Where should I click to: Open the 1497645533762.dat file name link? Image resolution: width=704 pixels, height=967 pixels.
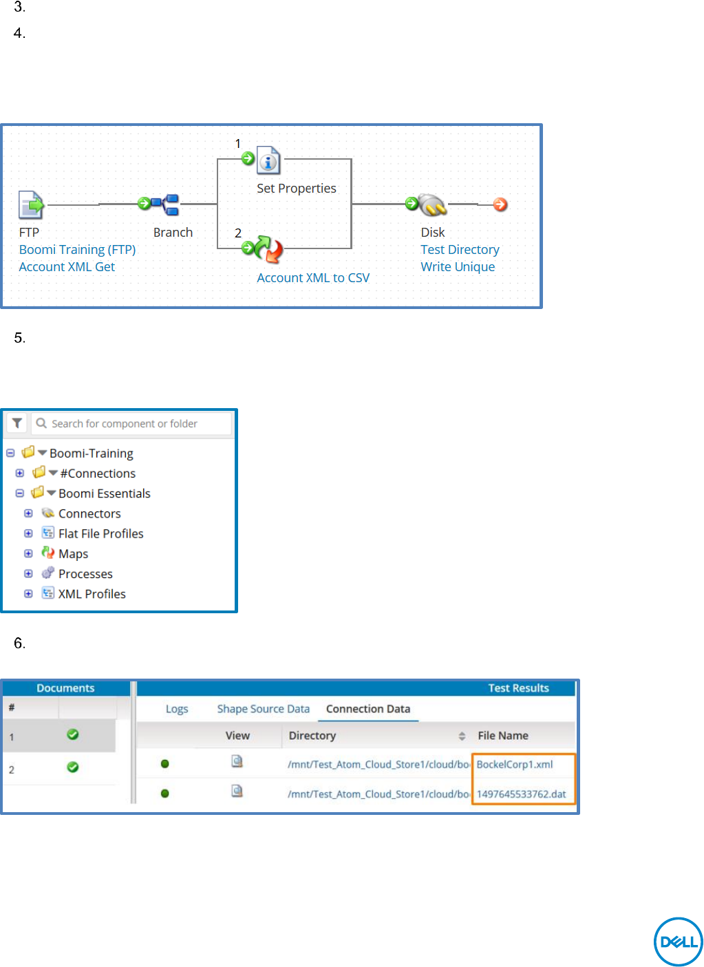click(x=521, y=794)
